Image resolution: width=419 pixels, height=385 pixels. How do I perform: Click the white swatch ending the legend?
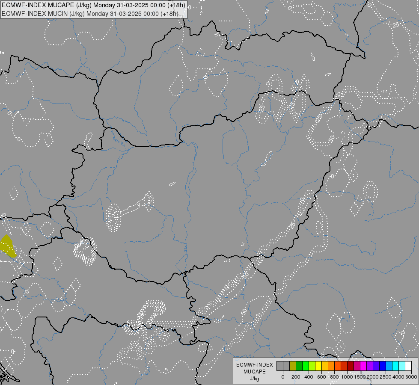coord(409,366)
